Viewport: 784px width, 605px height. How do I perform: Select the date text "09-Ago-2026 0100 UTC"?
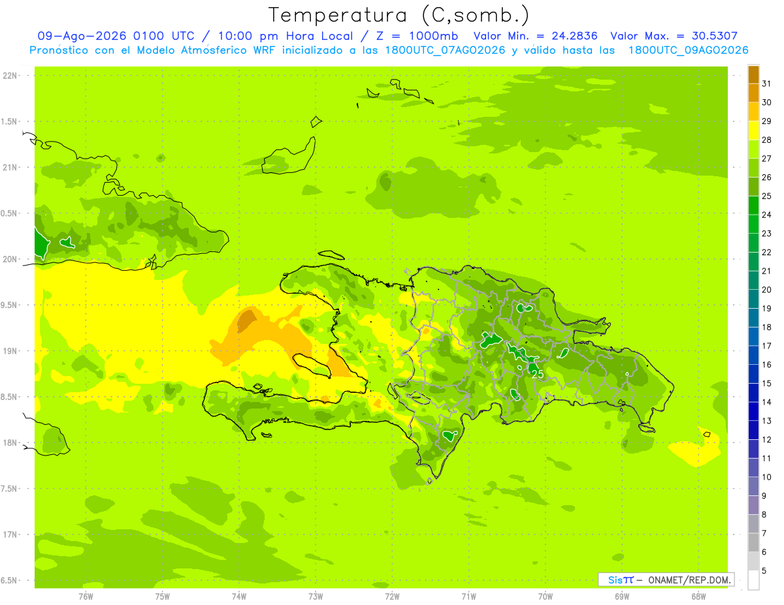[x=116, y=36]
